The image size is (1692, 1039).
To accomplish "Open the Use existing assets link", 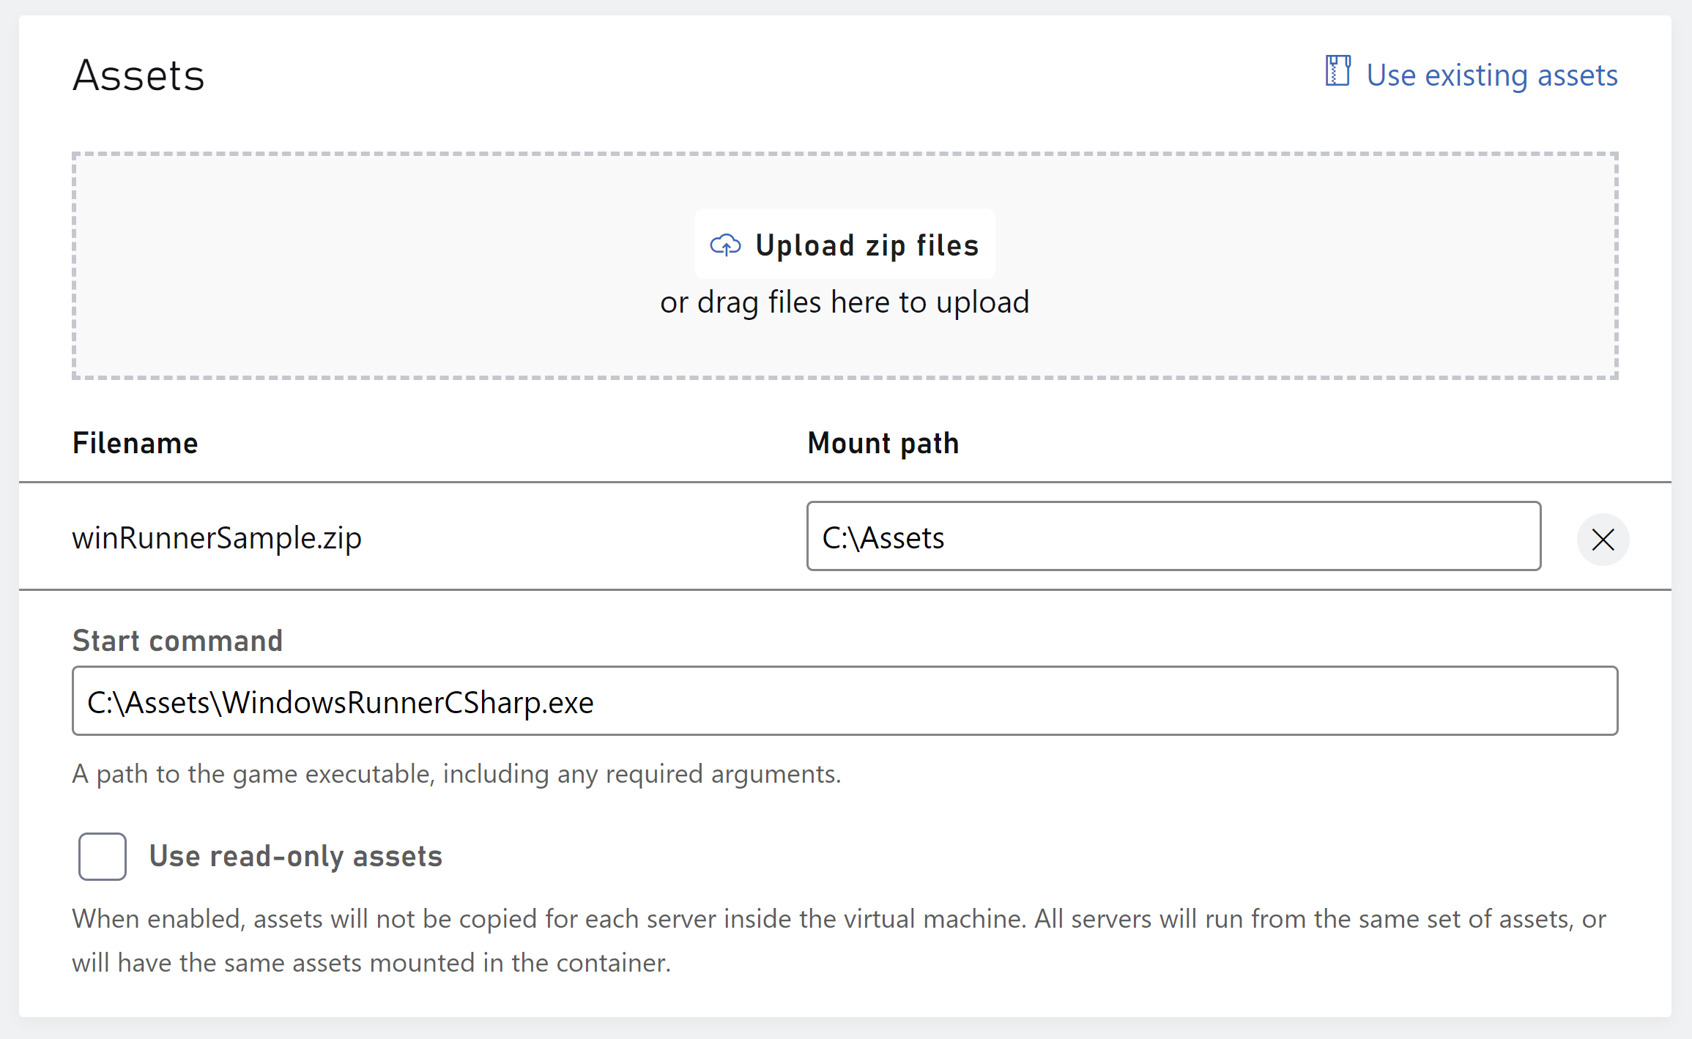I will tap(1491, 75).
